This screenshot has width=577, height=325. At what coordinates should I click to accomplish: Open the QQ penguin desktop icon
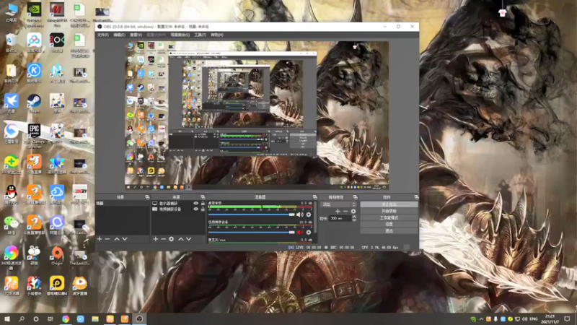(x=12, y=194)
